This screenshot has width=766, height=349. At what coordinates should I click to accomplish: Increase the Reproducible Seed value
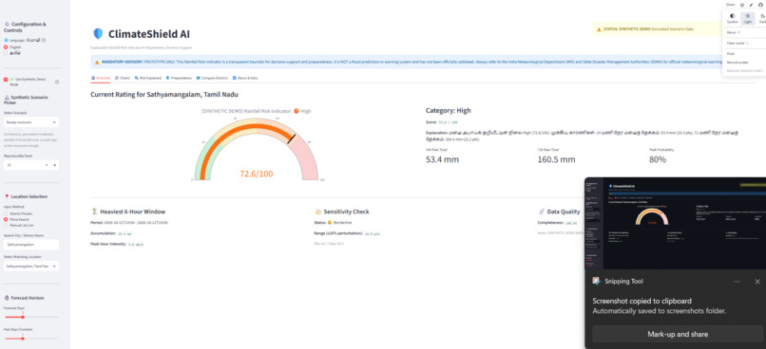(x=55, y=165)
